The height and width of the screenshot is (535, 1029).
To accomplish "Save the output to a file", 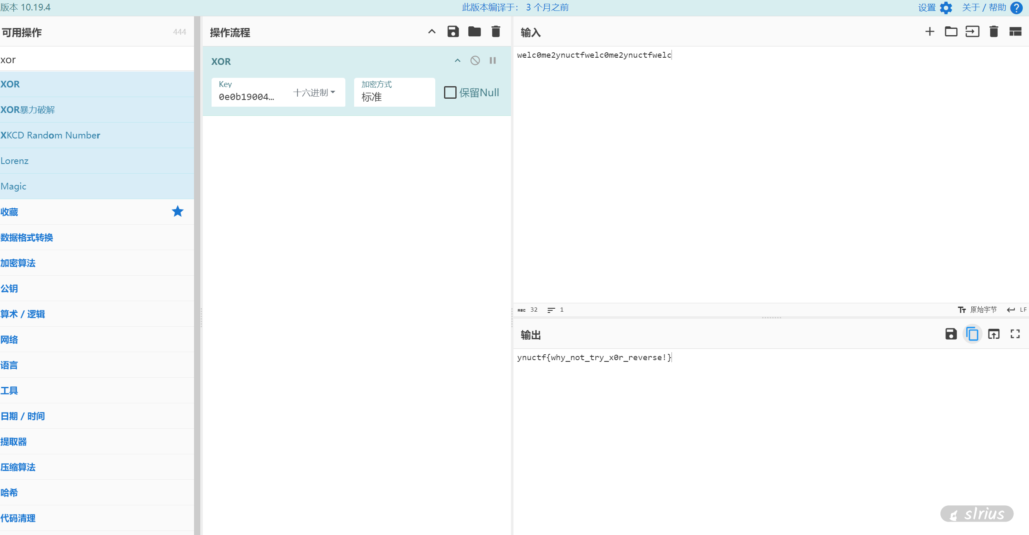I will tap(951, 334).
